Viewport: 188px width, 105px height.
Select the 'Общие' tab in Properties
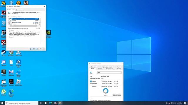click(93, 69)
